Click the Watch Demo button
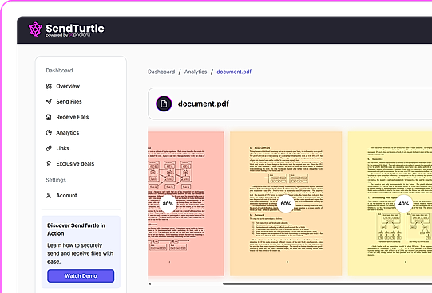This screenshot has width=432, height=293. tap(81, 275)
